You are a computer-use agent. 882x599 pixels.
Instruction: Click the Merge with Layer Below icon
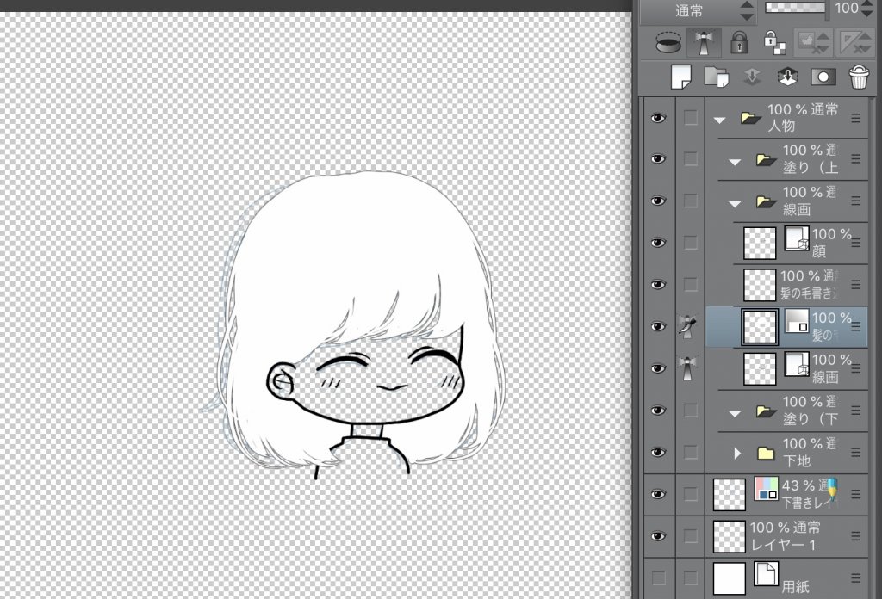pyautogui.click(x=787, y=77)
